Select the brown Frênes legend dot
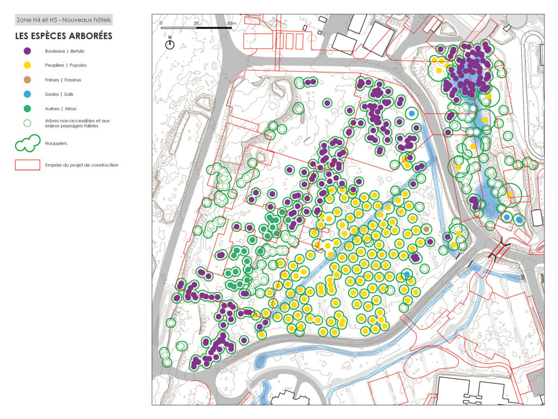 (27, 80)
